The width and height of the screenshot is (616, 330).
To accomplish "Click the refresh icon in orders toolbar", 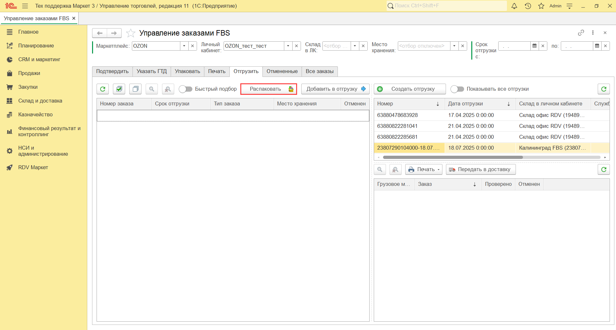I will click(103, 89).
